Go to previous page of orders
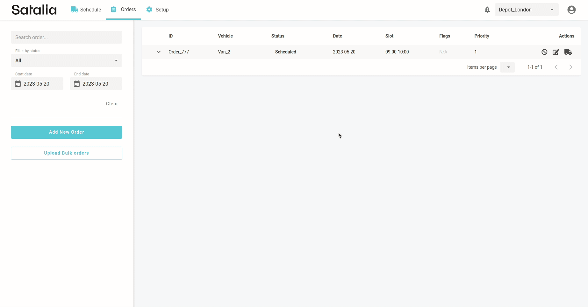 tap(556, 67)
